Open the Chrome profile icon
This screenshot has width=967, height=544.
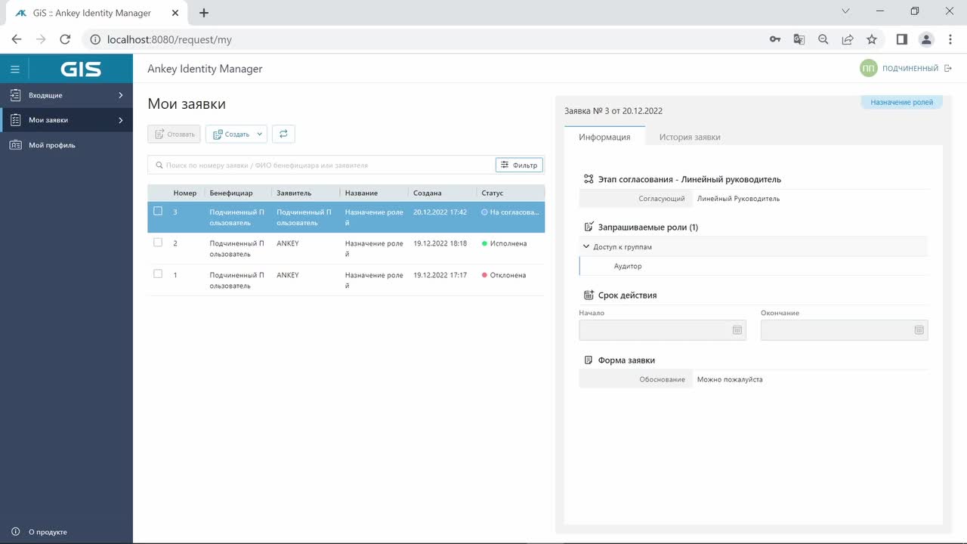[x=926, y=39]
